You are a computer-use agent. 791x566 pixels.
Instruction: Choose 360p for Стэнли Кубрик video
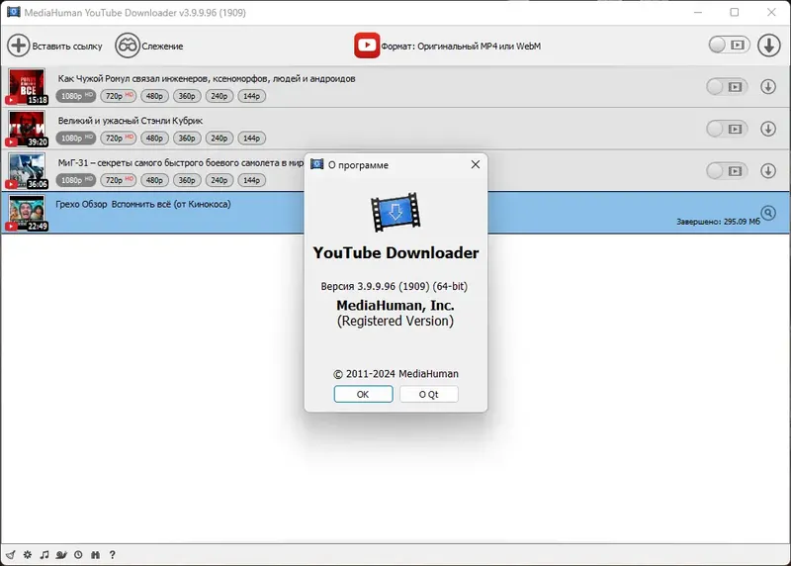(x=187, y=138)
